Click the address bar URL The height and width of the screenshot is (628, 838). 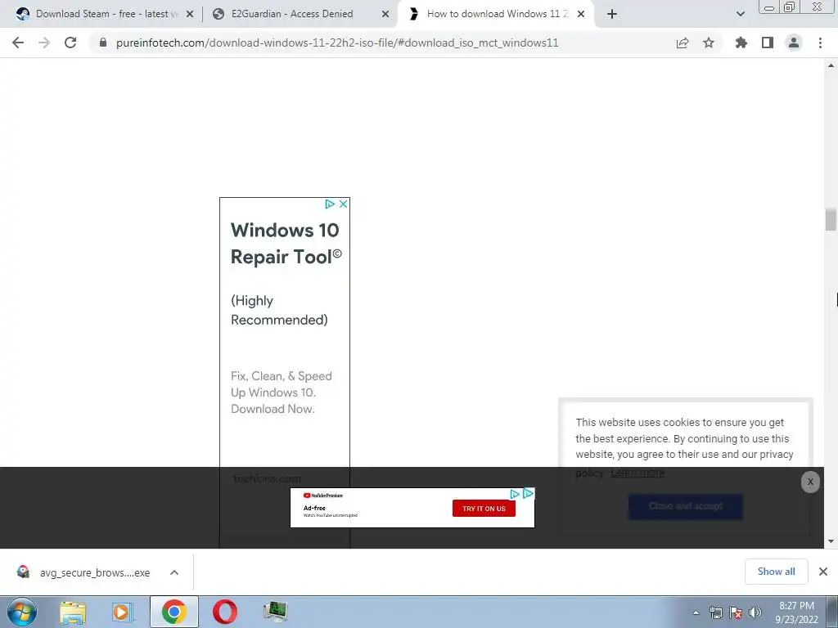pyautogui.click(x=337, y=43)
